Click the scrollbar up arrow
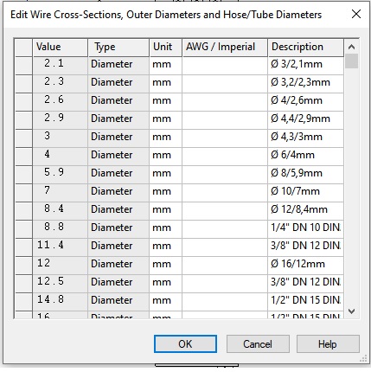Viewport: 371px width, 372px height. point(351,47)
